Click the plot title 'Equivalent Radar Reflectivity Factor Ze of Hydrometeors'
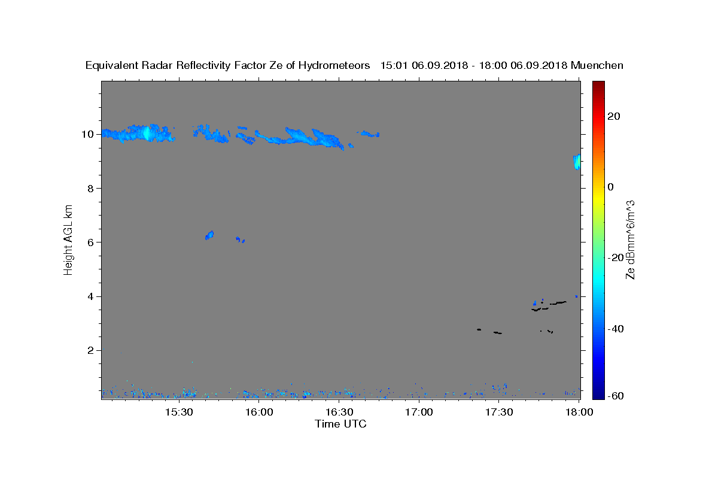The width and height of the screenshot is (718, 479). tap(228, 65)
